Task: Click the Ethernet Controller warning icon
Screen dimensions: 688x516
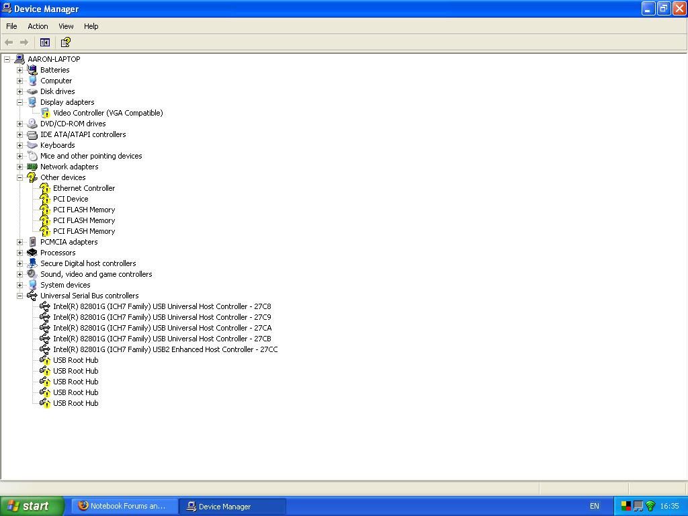Action: [x=45, y=188]
